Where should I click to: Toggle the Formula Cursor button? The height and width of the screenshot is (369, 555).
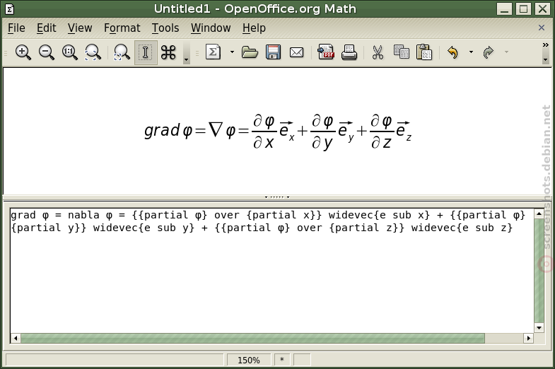click(x=146, y=53)
